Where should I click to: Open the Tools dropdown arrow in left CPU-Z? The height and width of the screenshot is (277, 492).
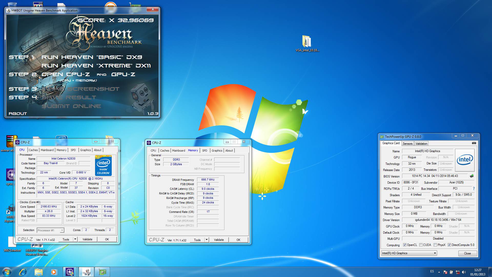75,239
